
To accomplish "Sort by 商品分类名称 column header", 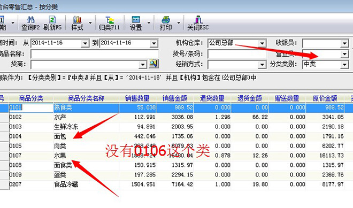I will coord(86,98).
